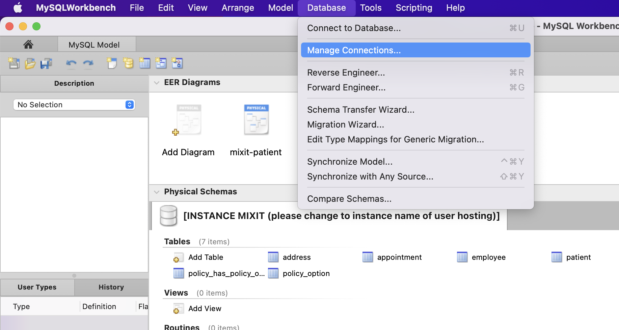Select the employee table icon
The image size is (619, 330).
pyautogui.click(x=462, y=257)
